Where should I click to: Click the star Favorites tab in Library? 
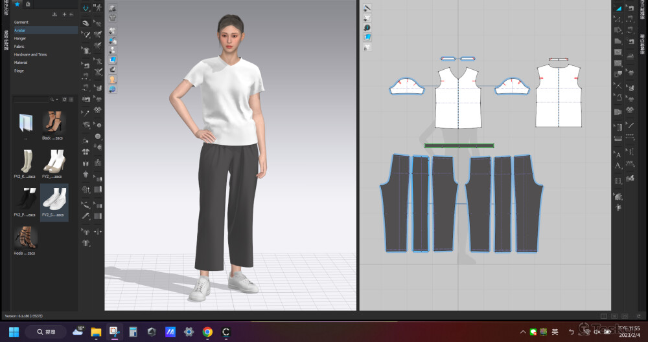(x=17, y=4)
